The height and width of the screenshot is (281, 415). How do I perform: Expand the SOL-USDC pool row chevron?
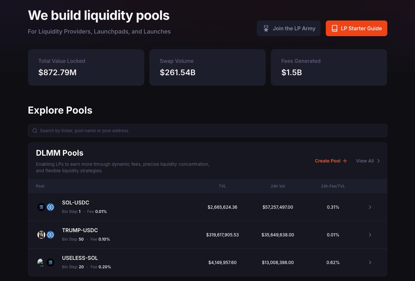tap(370, 207)
